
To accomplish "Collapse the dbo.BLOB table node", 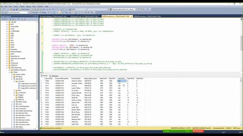I will click(12, 79).
